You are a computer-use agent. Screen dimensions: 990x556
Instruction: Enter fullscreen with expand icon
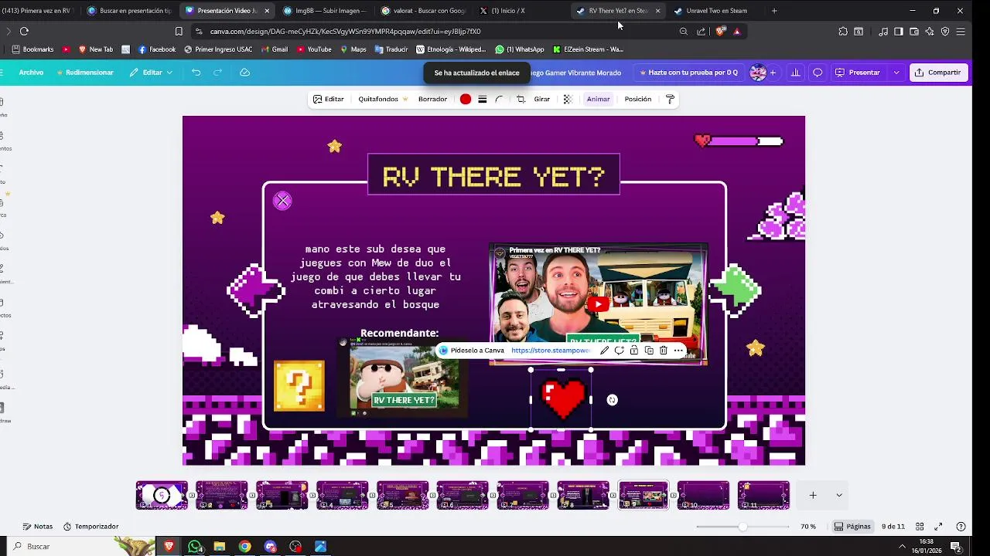tap(938, 527)
